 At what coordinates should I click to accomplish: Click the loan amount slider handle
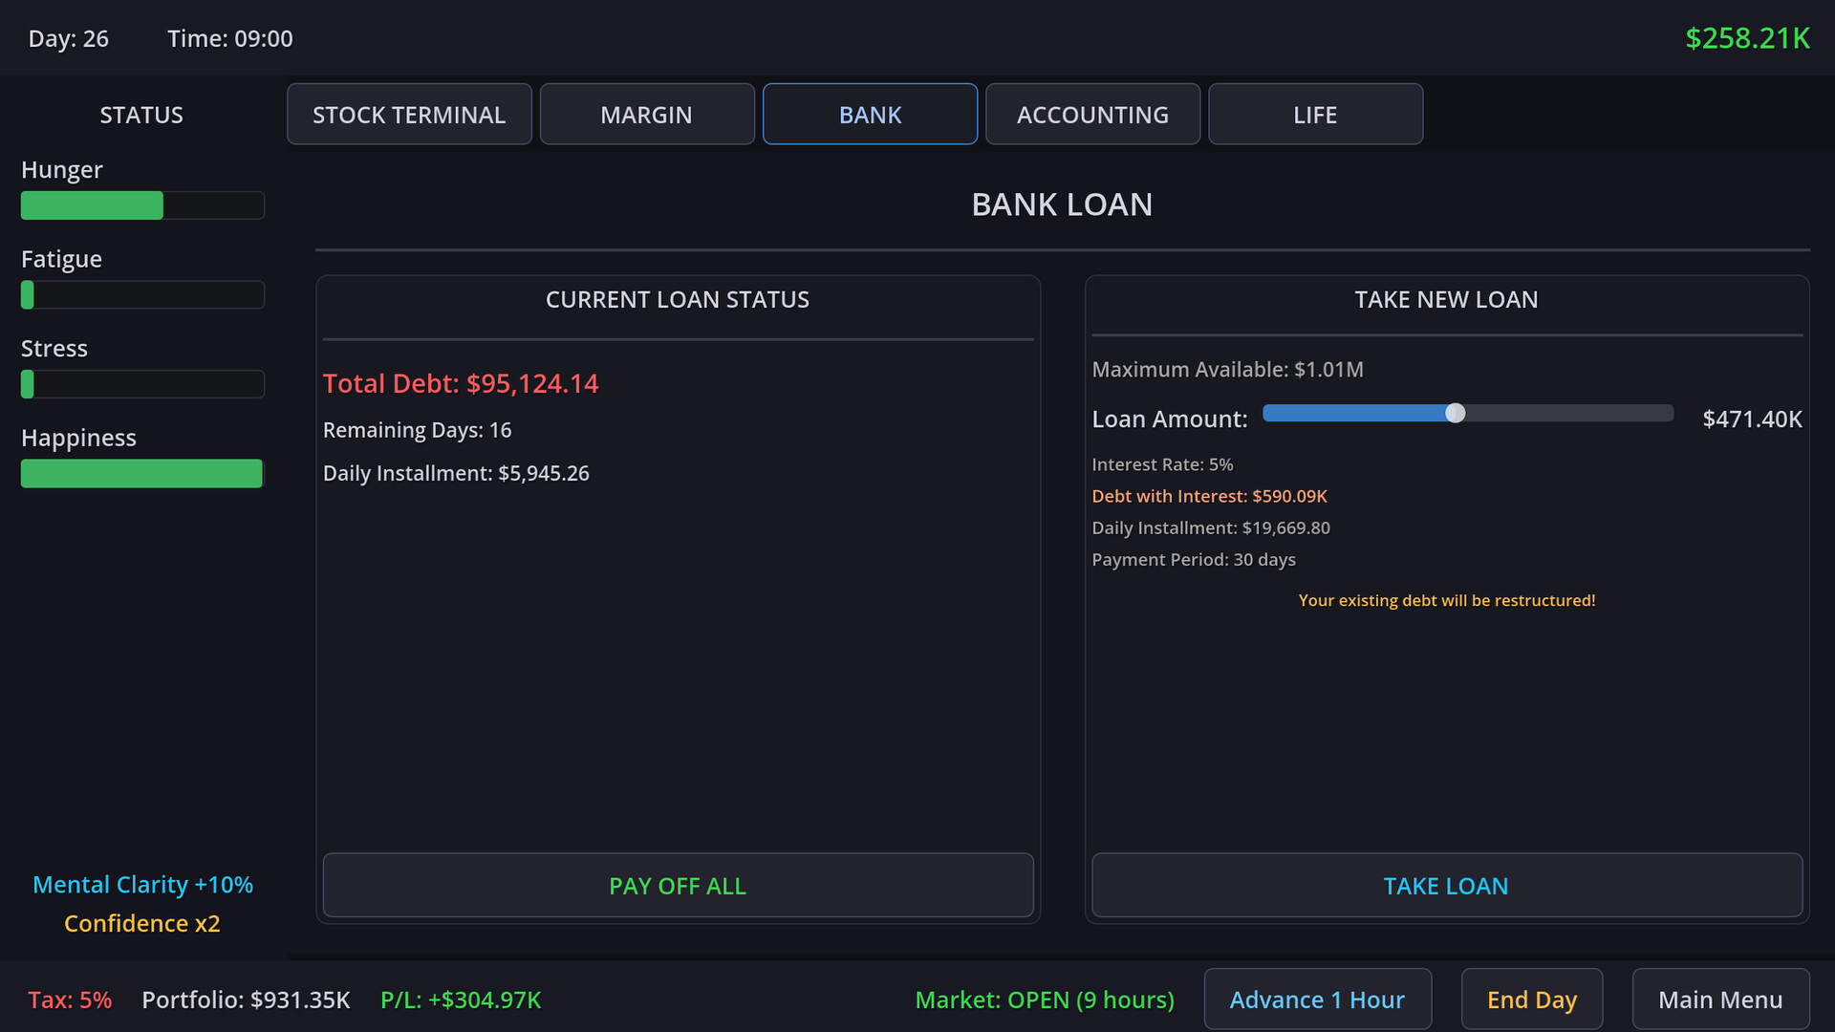coord(1455,413)
